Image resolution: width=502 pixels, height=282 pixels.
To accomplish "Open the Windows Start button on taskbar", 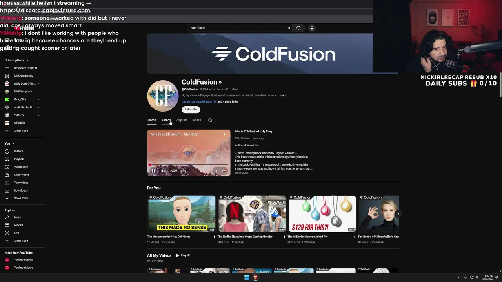I will click(x=247, y=277).
